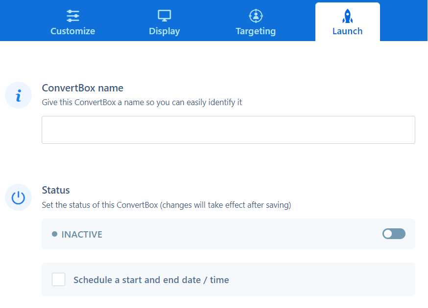Screen dimensions: 428x308
Task: Click the Customize sliders icon
Action: coord(72,16)
